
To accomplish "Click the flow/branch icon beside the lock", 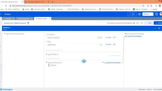I will pyautogui.click(x=137, y=23).
